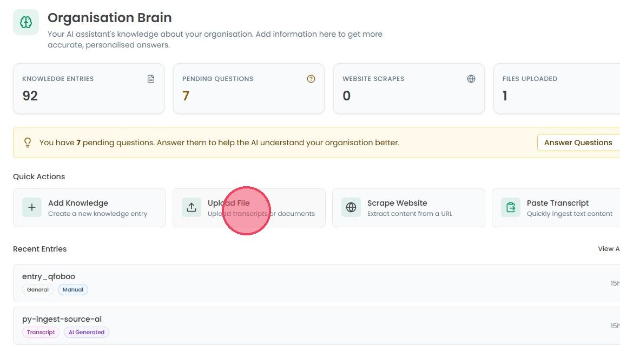Click the Manual tag on entry_qfoboo
620x346 pixels.
tap(73, 289)
